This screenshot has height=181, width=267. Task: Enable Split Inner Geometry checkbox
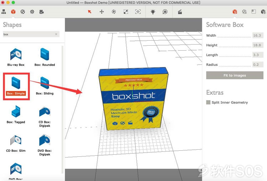208,102
